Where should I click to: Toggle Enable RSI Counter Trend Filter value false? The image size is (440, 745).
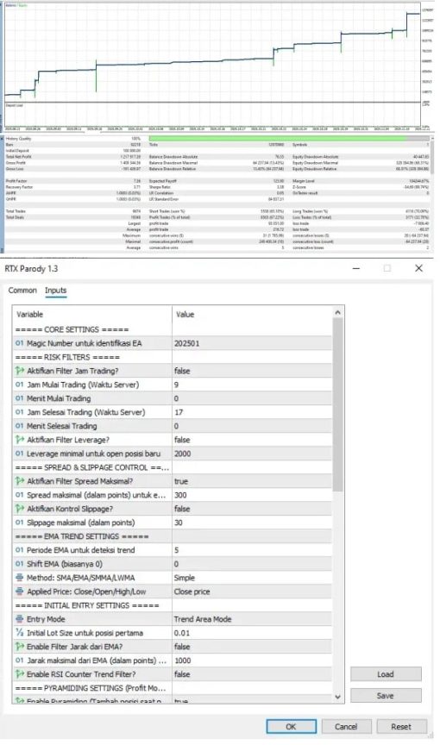click(x=252, y=673)
